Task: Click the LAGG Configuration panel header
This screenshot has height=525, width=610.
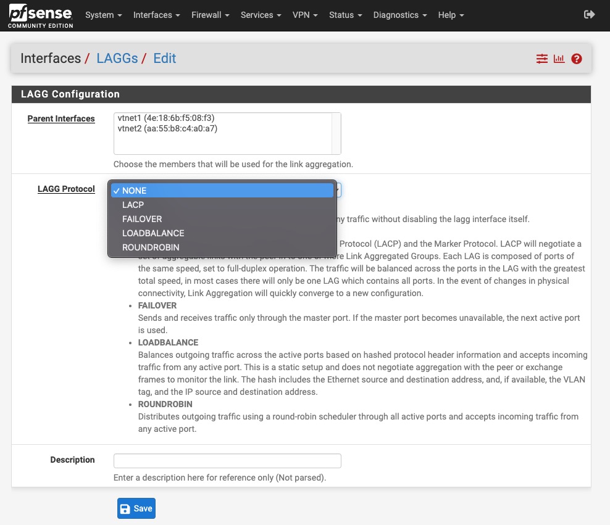Action: point(301,94)
